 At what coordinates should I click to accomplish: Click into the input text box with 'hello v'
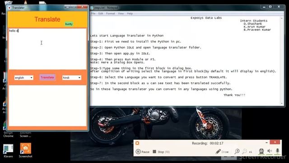coord(47,49)
